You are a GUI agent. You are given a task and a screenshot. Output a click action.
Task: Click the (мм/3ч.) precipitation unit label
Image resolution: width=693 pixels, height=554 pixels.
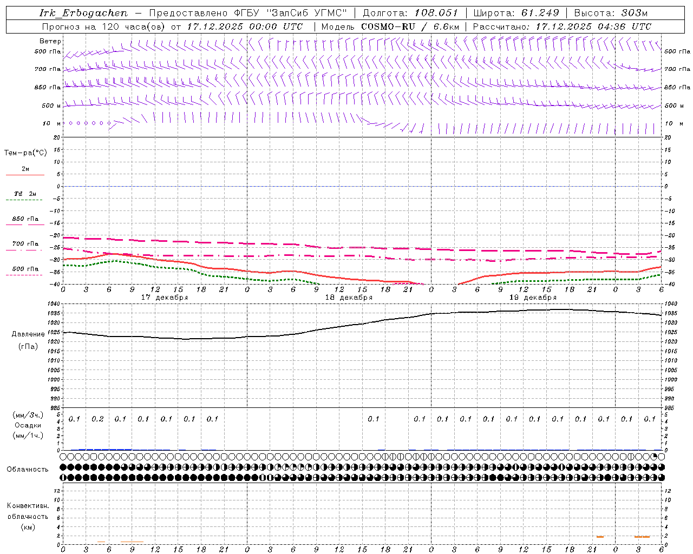(28, 415)
